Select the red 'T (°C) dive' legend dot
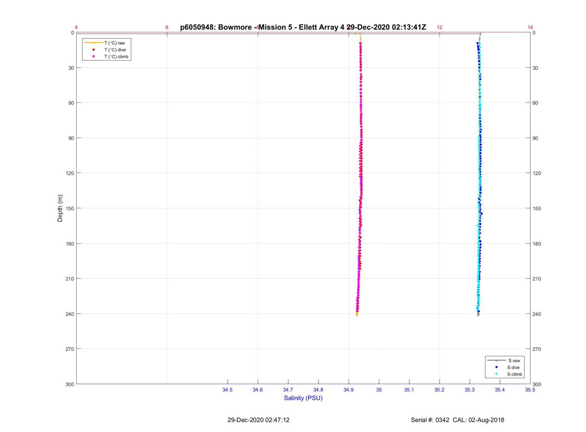The image size is (586, 432). [x=93, y=50]
